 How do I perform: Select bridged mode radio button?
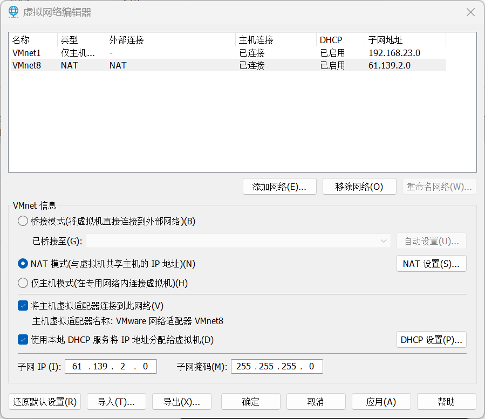[x=23, y=221]
